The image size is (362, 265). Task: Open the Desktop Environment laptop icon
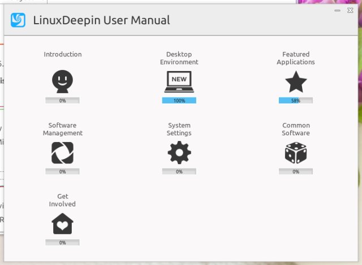(x=179, y=82)
